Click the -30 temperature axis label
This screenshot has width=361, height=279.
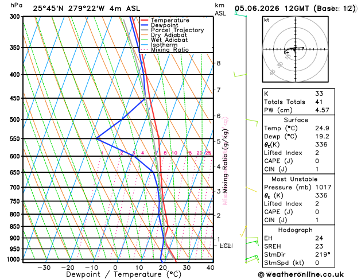[x=44, y=268]
